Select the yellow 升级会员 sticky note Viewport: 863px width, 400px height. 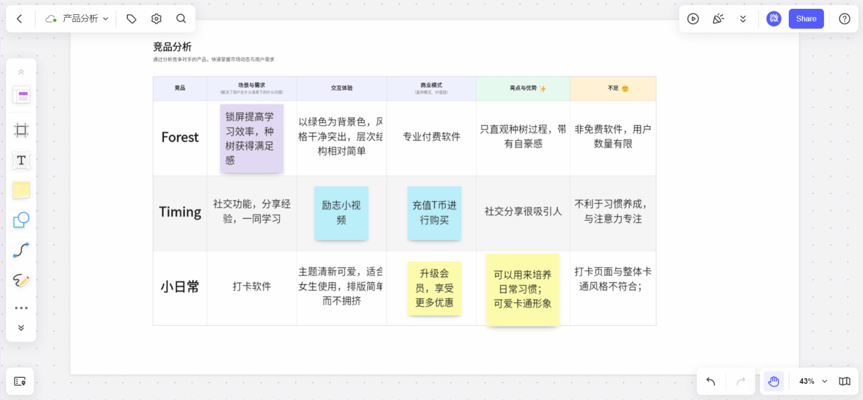coord(434,288)
